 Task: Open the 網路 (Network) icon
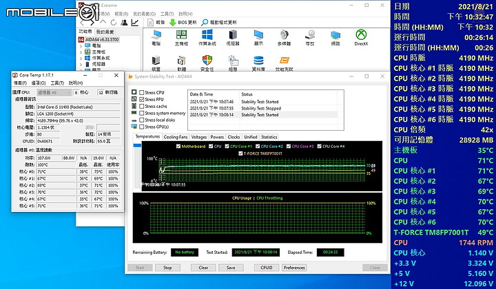pos(335,34)
